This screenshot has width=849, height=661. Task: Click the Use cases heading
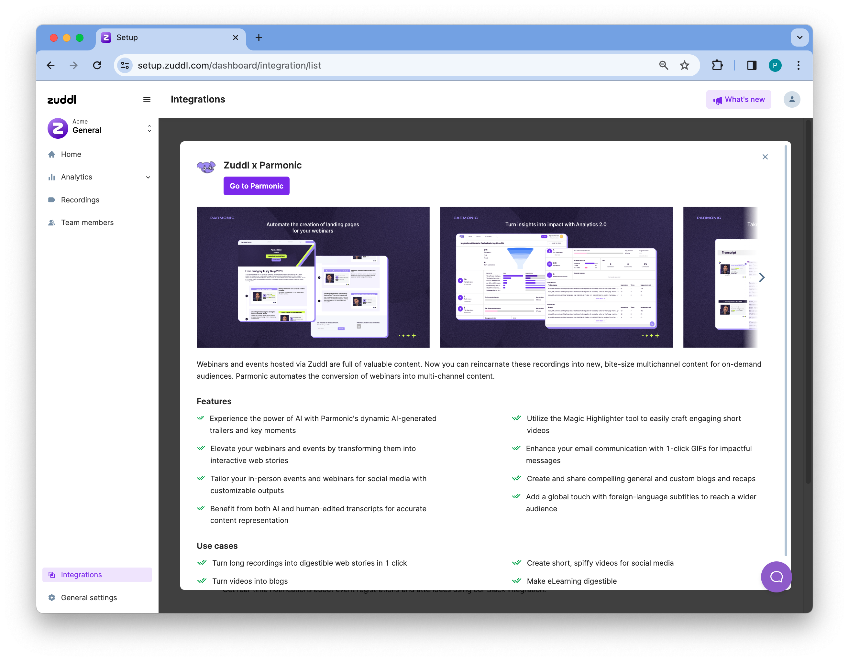point(217,546)
